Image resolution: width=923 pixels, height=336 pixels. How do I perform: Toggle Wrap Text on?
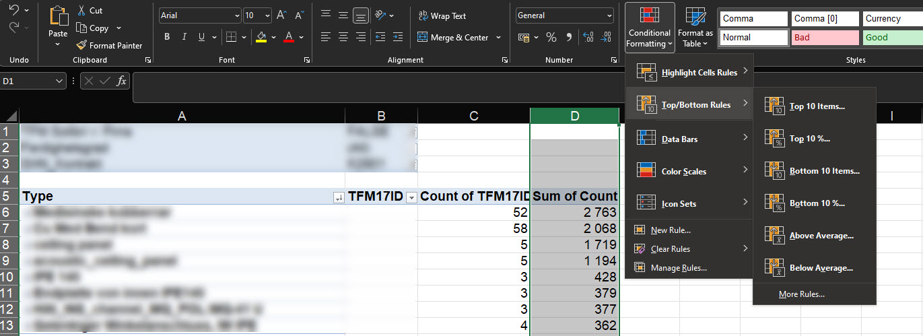pos(442,15)
